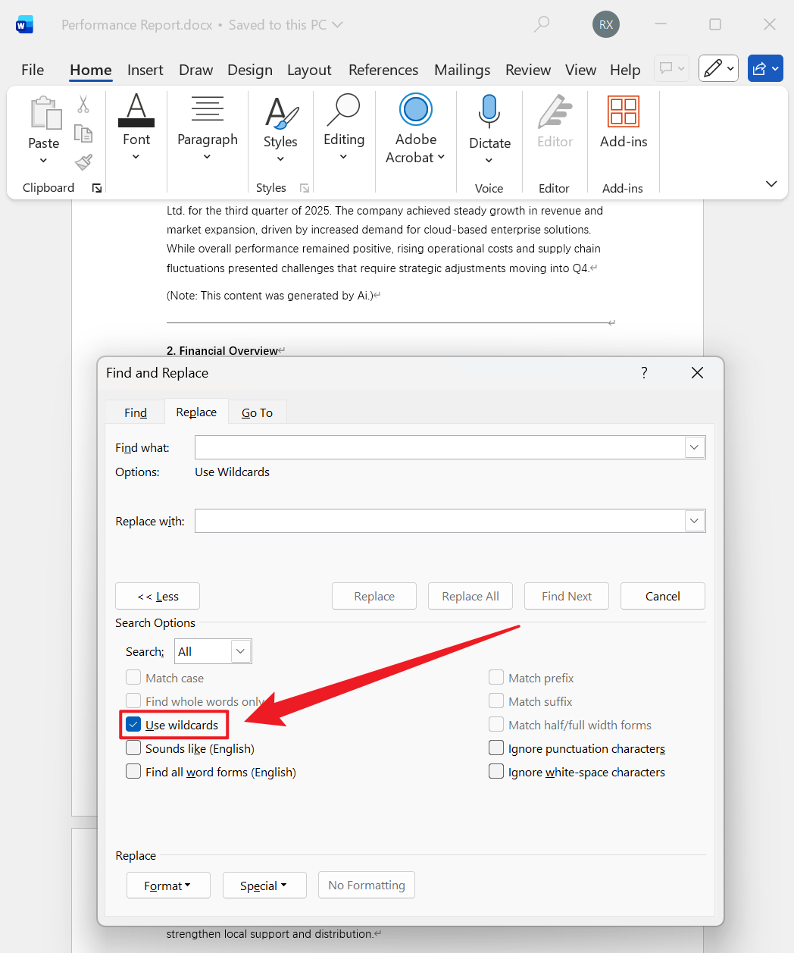Switch to the Go To tab
Viewport: 794px width, 953px height.
(x=257, y=412)
